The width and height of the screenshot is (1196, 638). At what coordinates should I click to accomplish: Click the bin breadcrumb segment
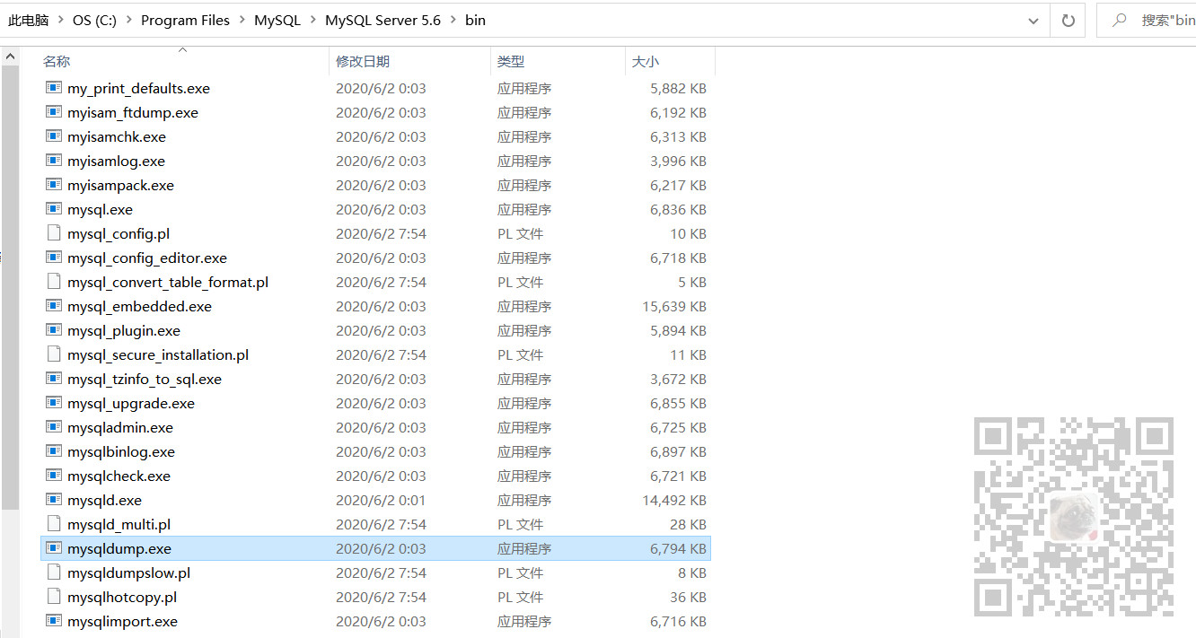(475, 20)
